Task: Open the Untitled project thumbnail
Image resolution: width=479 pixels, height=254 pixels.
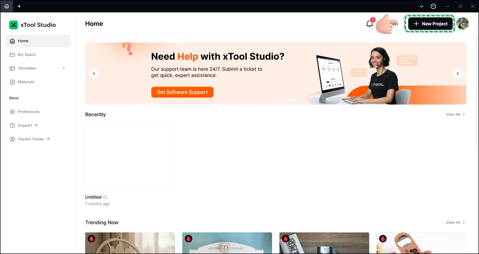Action: (x=130, y=158)
